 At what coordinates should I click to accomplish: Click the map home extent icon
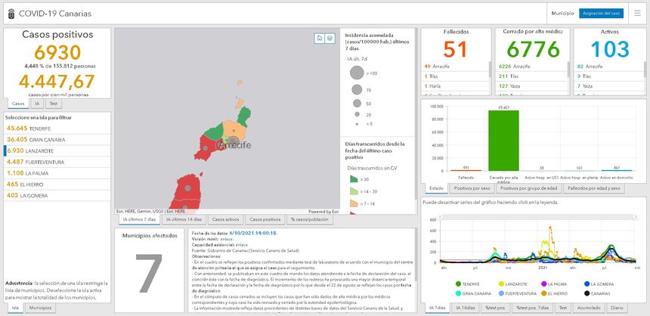[320, 39]
